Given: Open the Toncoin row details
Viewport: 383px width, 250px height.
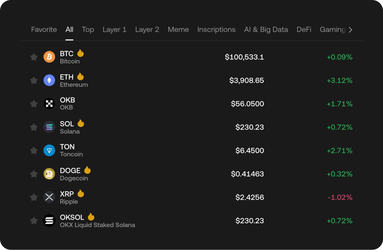Looking at the screenshot, I should coord(191,150).
